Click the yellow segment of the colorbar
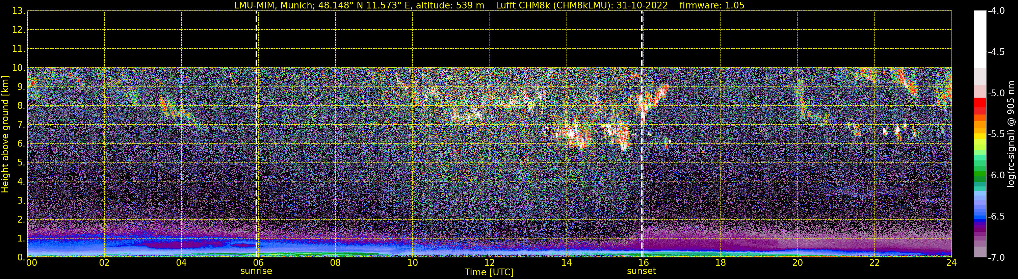Image resolution: width=1018 pixels, height=279 pixels. (980, 137)
